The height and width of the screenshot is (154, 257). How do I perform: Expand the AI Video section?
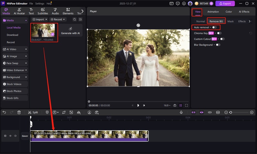[x=15, y=49]
